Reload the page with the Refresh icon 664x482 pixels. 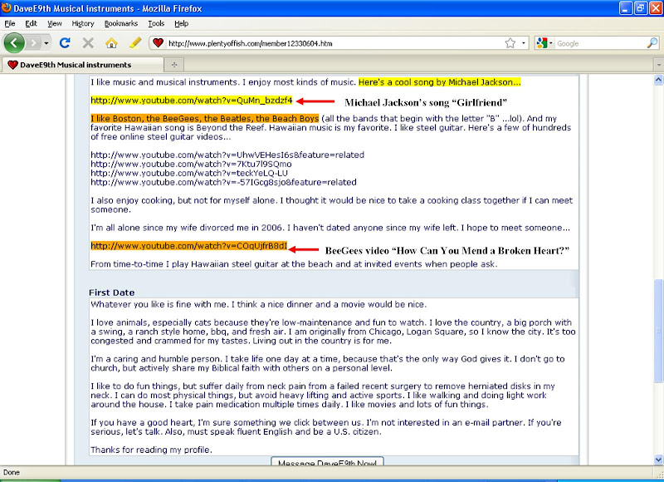pyautogui.click(x=65, y=43)
